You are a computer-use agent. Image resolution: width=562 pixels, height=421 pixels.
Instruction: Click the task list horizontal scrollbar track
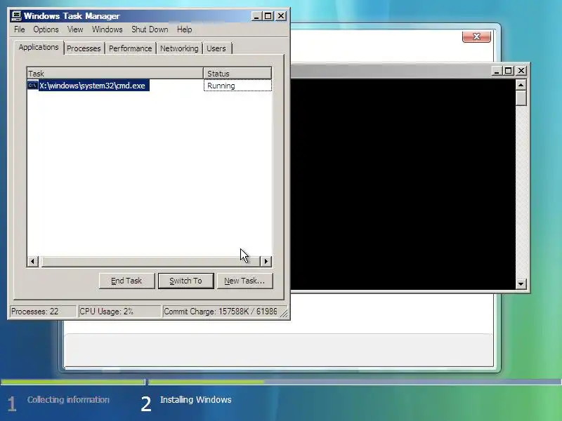point(150,261)
